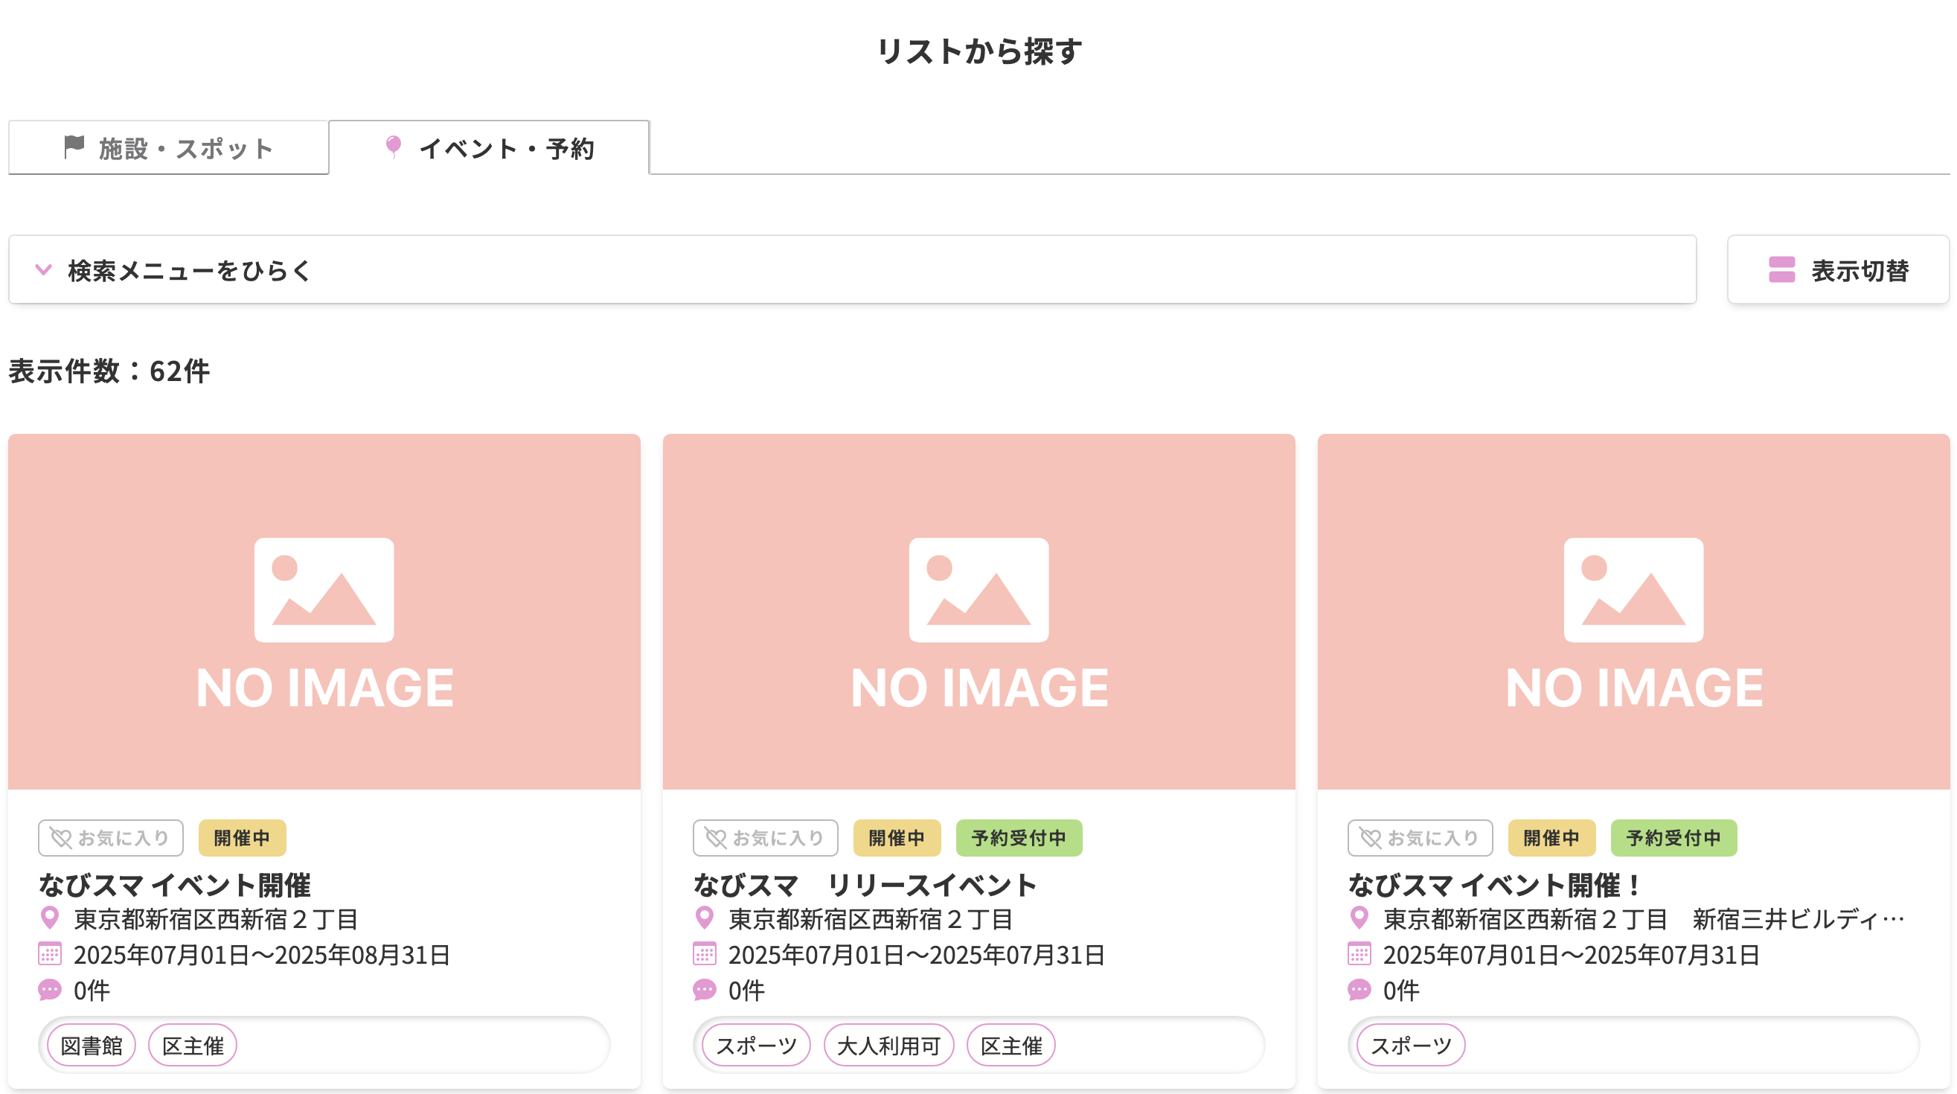
Task: Click the flag icon on 施設・スポット tab
Action: [72, 147]
